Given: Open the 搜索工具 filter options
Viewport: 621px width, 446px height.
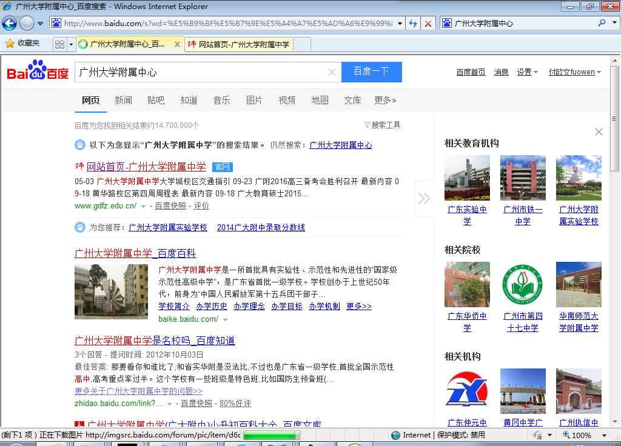Looking at the screenshot, I should tap(382, 125).
